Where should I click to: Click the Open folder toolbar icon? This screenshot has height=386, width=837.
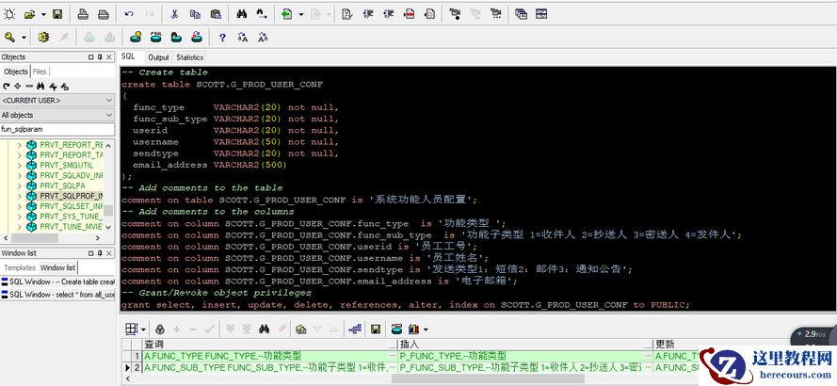click(x=30, y=14)
